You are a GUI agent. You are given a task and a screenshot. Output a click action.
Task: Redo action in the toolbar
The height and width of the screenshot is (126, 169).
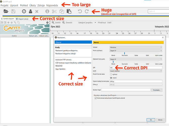(x=87, y=11)
